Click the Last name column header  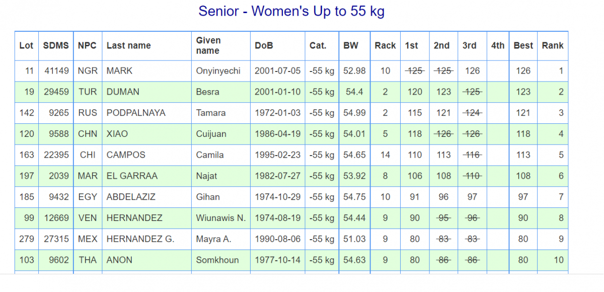point(128,45)
